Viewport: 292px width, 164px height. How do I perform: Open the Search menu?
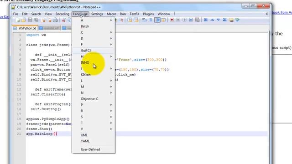(x=36, y=14)
